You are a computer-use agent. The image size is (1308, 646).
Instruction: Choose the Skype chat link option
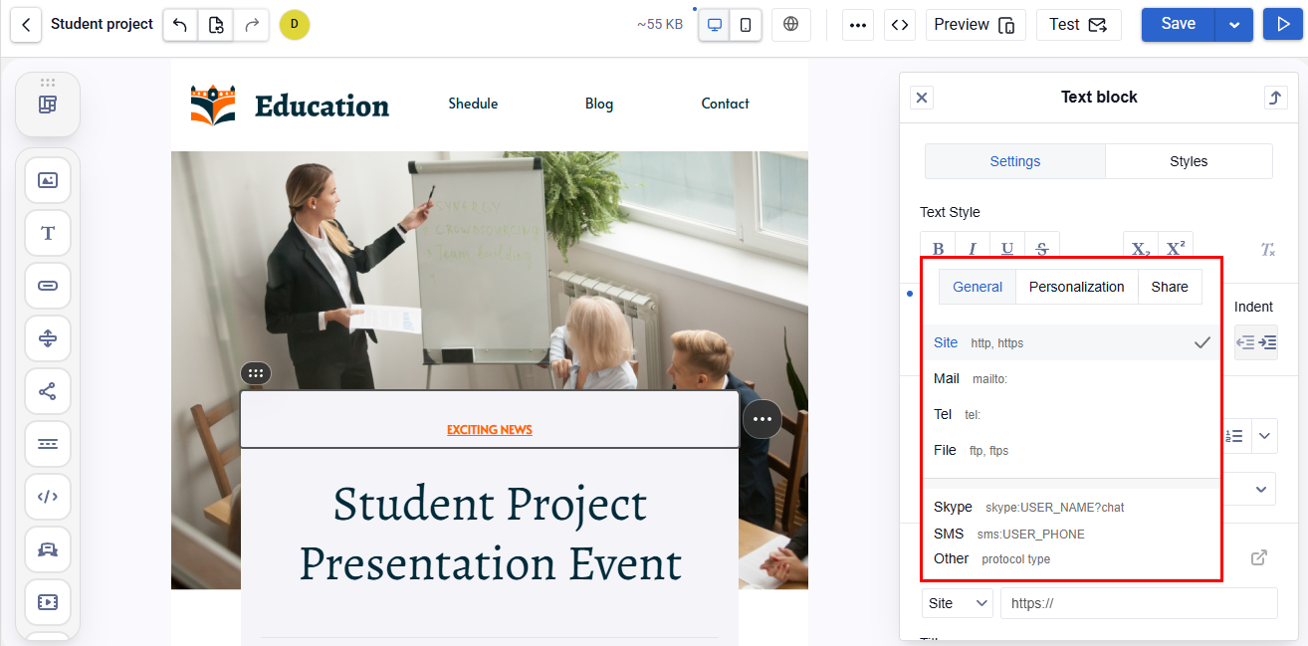click(1071, 507)
